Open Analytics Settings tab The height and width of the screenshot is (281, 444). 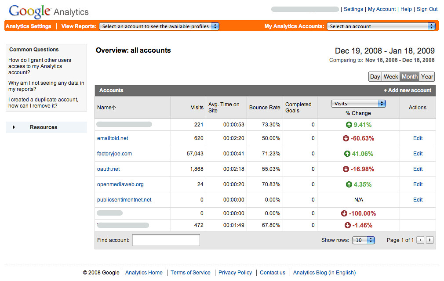point(28,26)
